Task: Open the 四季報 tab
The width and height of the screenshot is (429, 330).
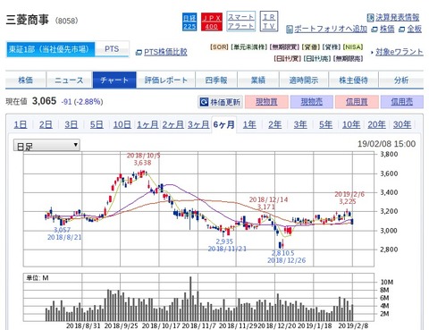Action: (216, 80)
